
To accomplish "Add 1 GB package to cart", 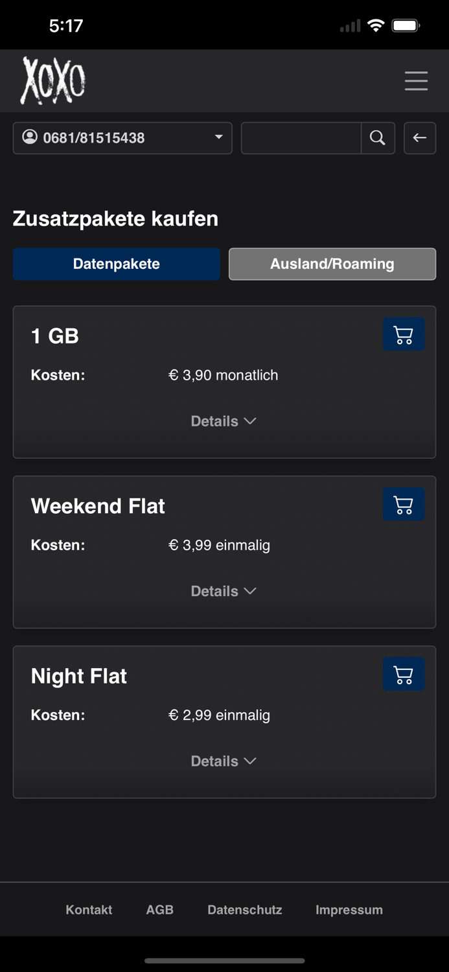I will [x=404, y=334].
